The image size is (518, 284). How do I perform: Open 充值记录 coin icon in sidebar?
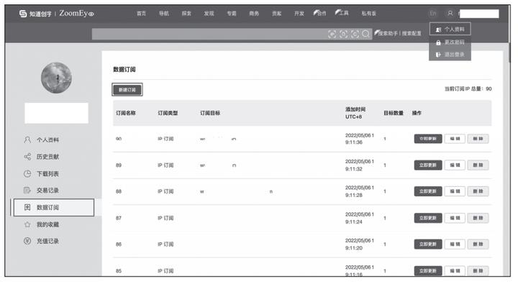click(x=27, y=241)
